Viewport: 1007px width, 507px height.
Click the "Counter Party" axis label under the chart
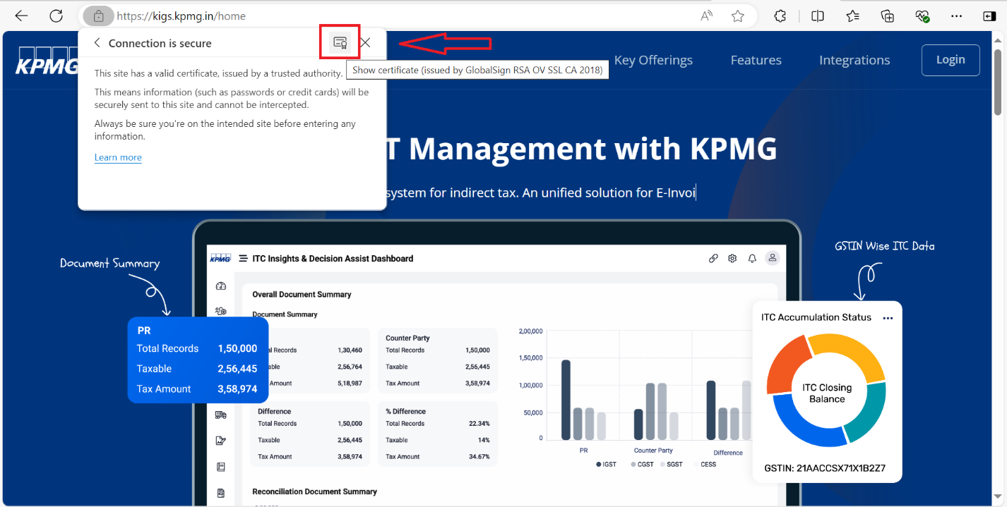point(653,450)
